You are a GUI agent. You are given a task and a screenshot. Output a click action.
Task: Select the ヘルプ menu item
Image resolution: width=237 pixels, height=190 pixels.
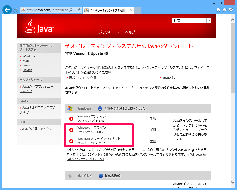pos(130,32)
